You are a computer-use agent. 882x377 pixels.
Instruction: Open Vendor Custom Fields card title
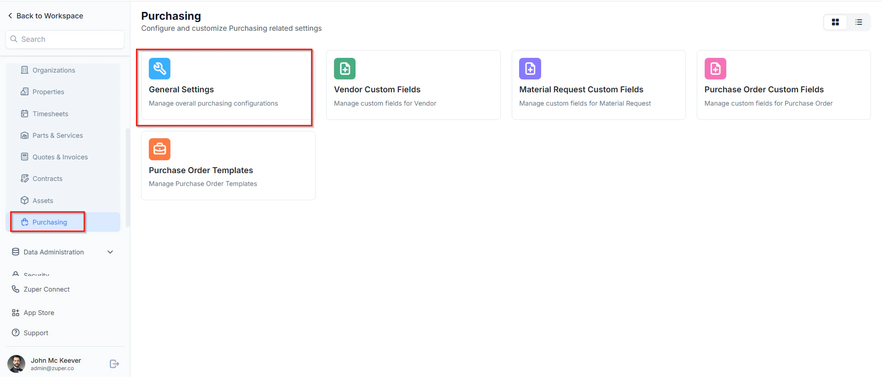377,90
